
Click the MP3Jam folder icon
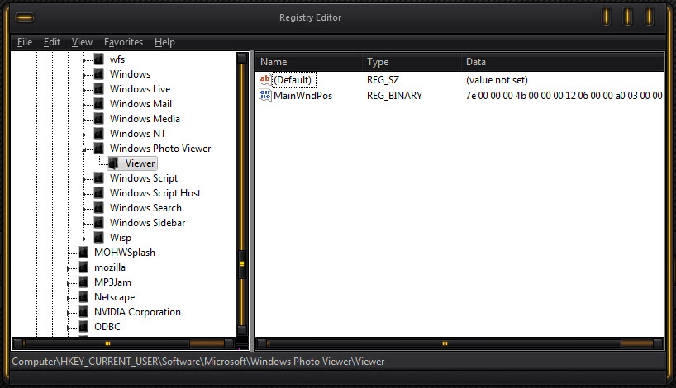click(x=83, y=282)
